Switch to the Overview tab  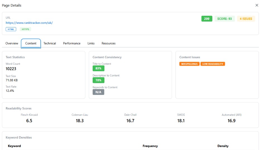[12, 43]
